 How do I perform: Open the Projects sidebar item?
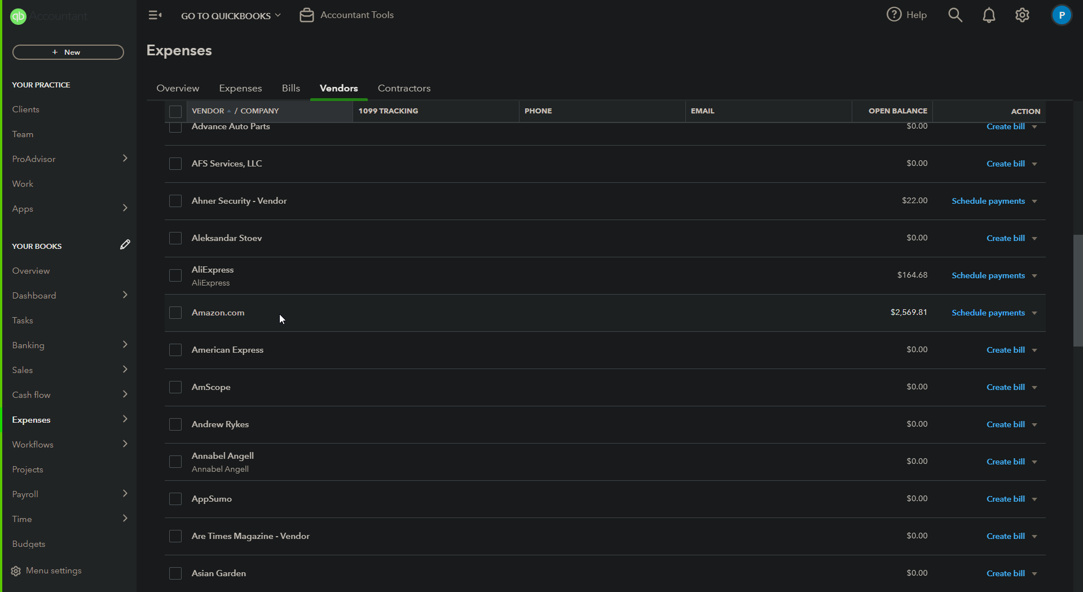[x=28, y=470]
